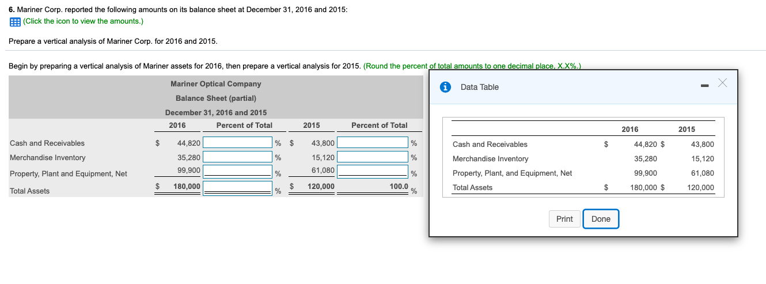Click 'Total Assets' label in worksheet
The height and width of the screenshot is (284, 766).
[x=30, y=191]
